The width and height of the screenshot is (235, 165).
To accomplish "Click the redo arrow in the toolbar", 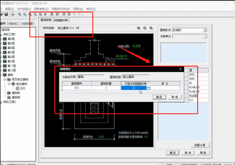I will click(79, 14).
